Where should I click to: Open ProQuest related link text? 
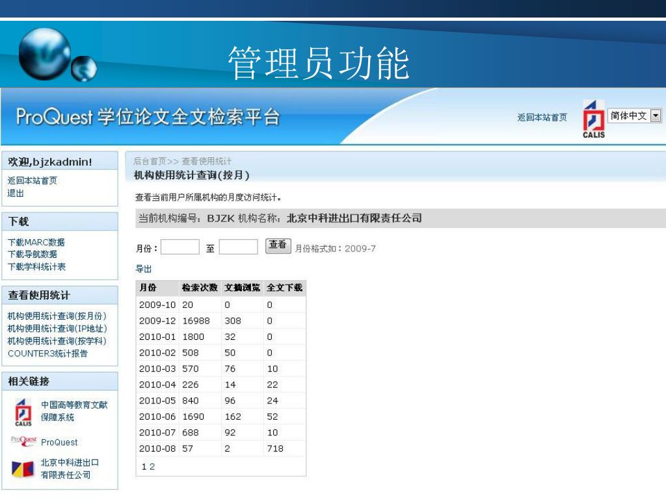click(59, 442)
